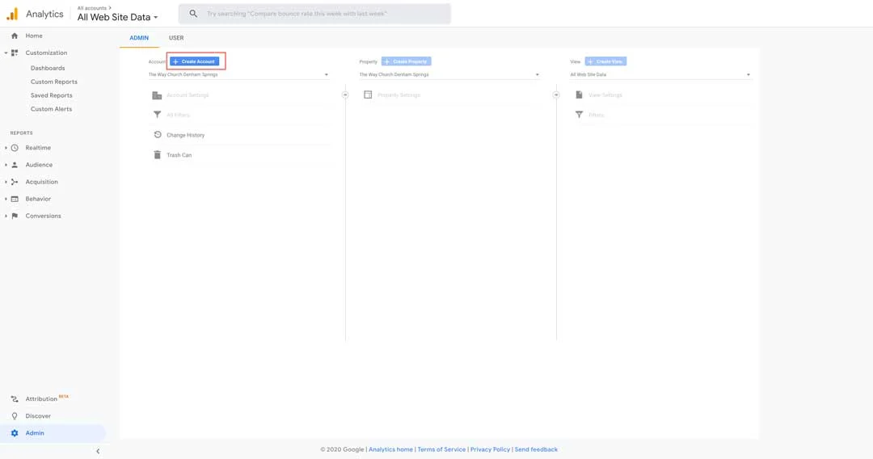Expand the Behavior reports arrow

pos(6,199)
